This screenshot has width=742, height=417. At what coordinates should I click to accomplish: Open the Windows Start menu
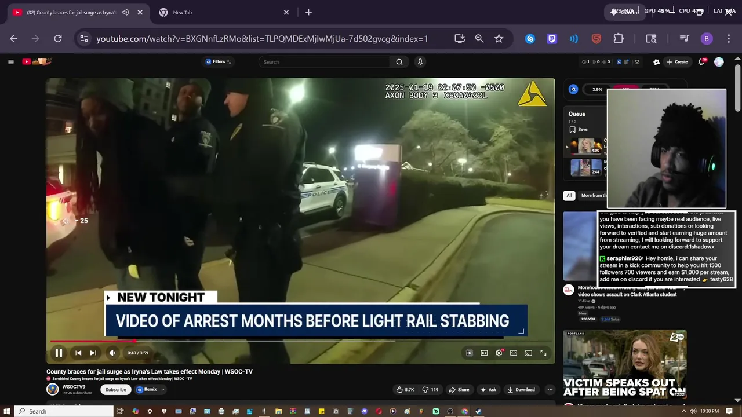tap(6, 411)
